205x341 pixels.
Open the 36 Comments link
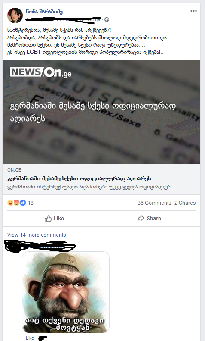[154, 203]
